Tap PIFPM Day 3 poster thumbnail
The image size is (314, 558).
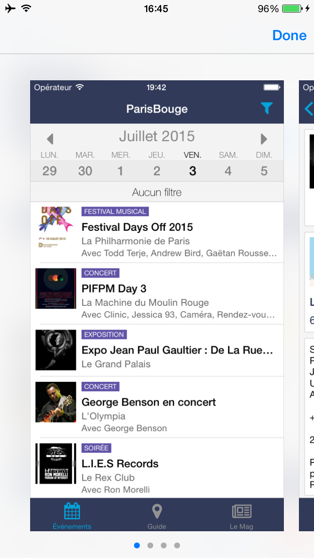[x=56, y=289]
